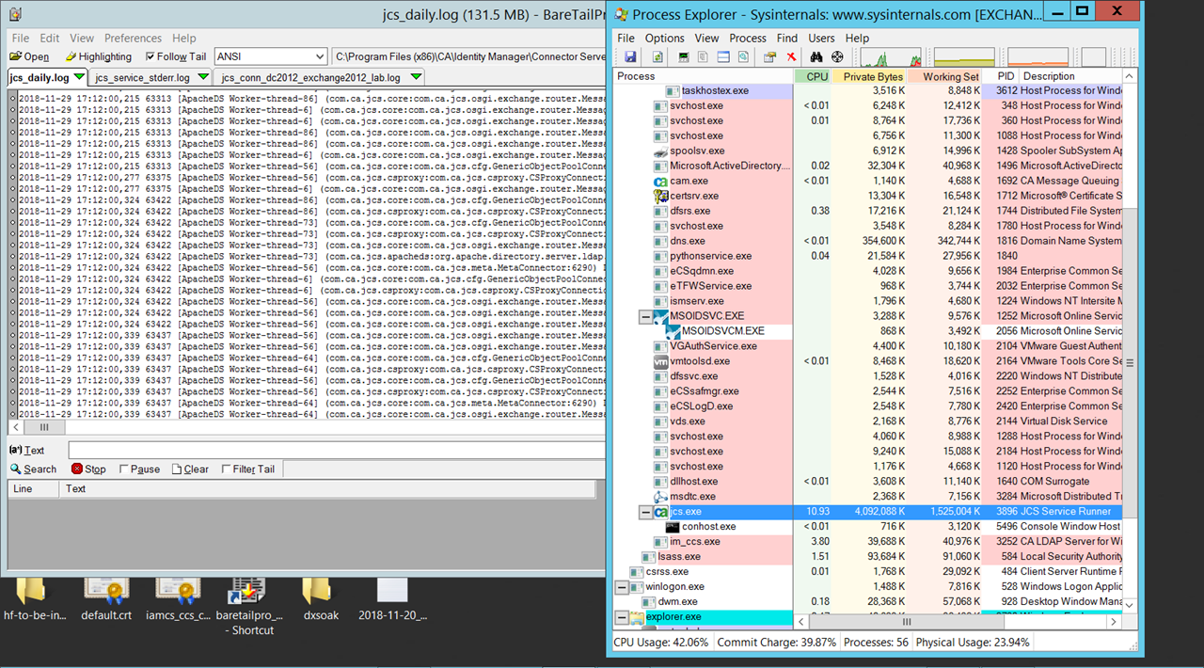Click the Clear option in BareTail search bar

pos(189,469)
